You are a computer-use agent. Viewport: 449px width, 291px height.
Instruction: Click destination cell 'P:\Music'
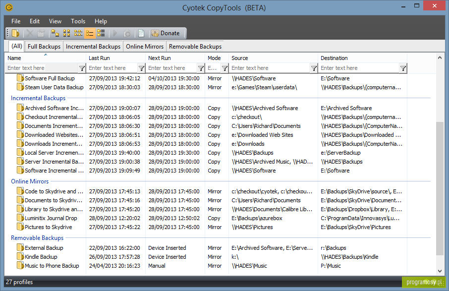[331, 266]
